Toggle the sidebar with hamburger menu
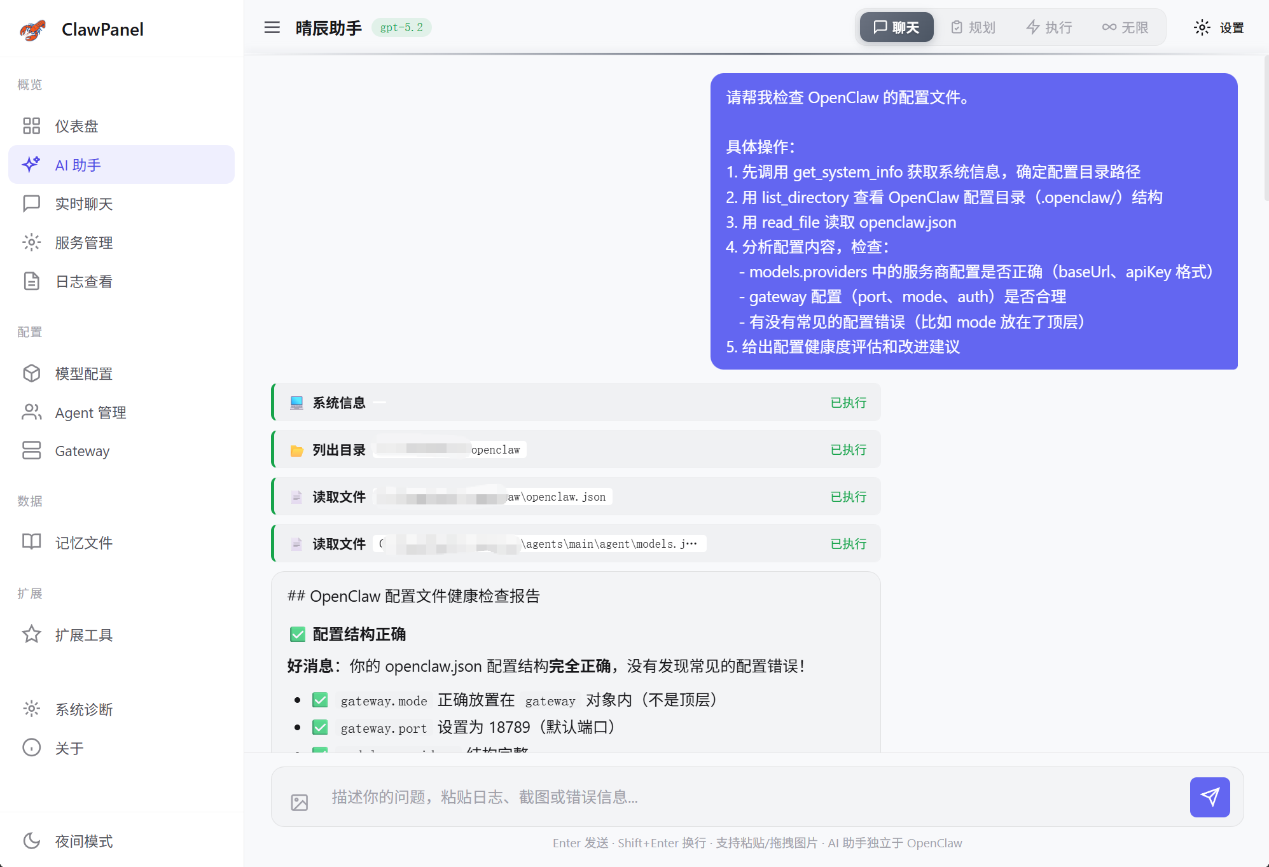 tap(272, 27)
